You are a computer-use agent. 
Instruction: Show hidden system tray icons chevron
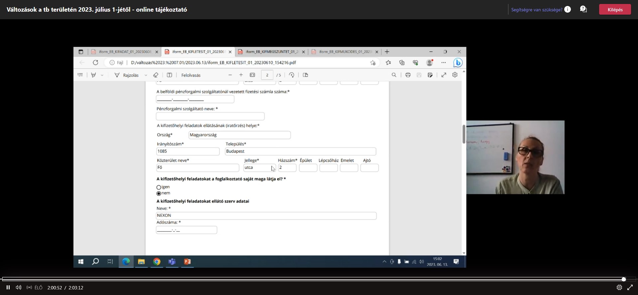pyautogui.click(x=384, y=262)
